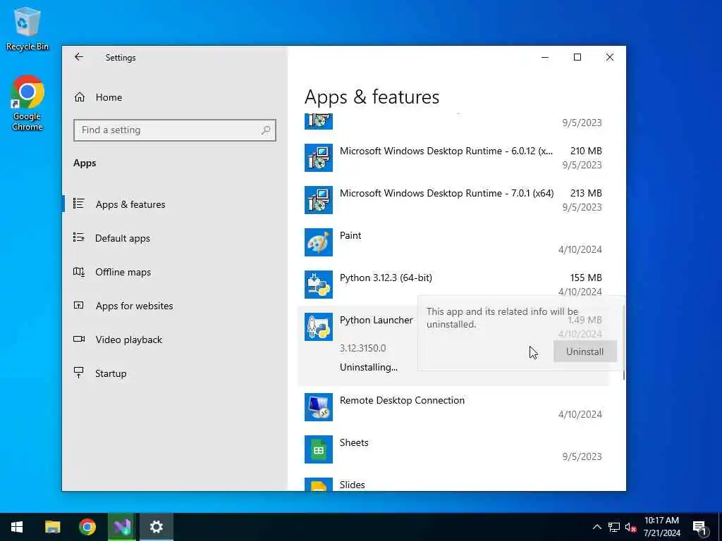Image resolution: width=722 pixels, height=541 pixels.
Task: Click the Offline maps icon
Action: pos(79,271)
